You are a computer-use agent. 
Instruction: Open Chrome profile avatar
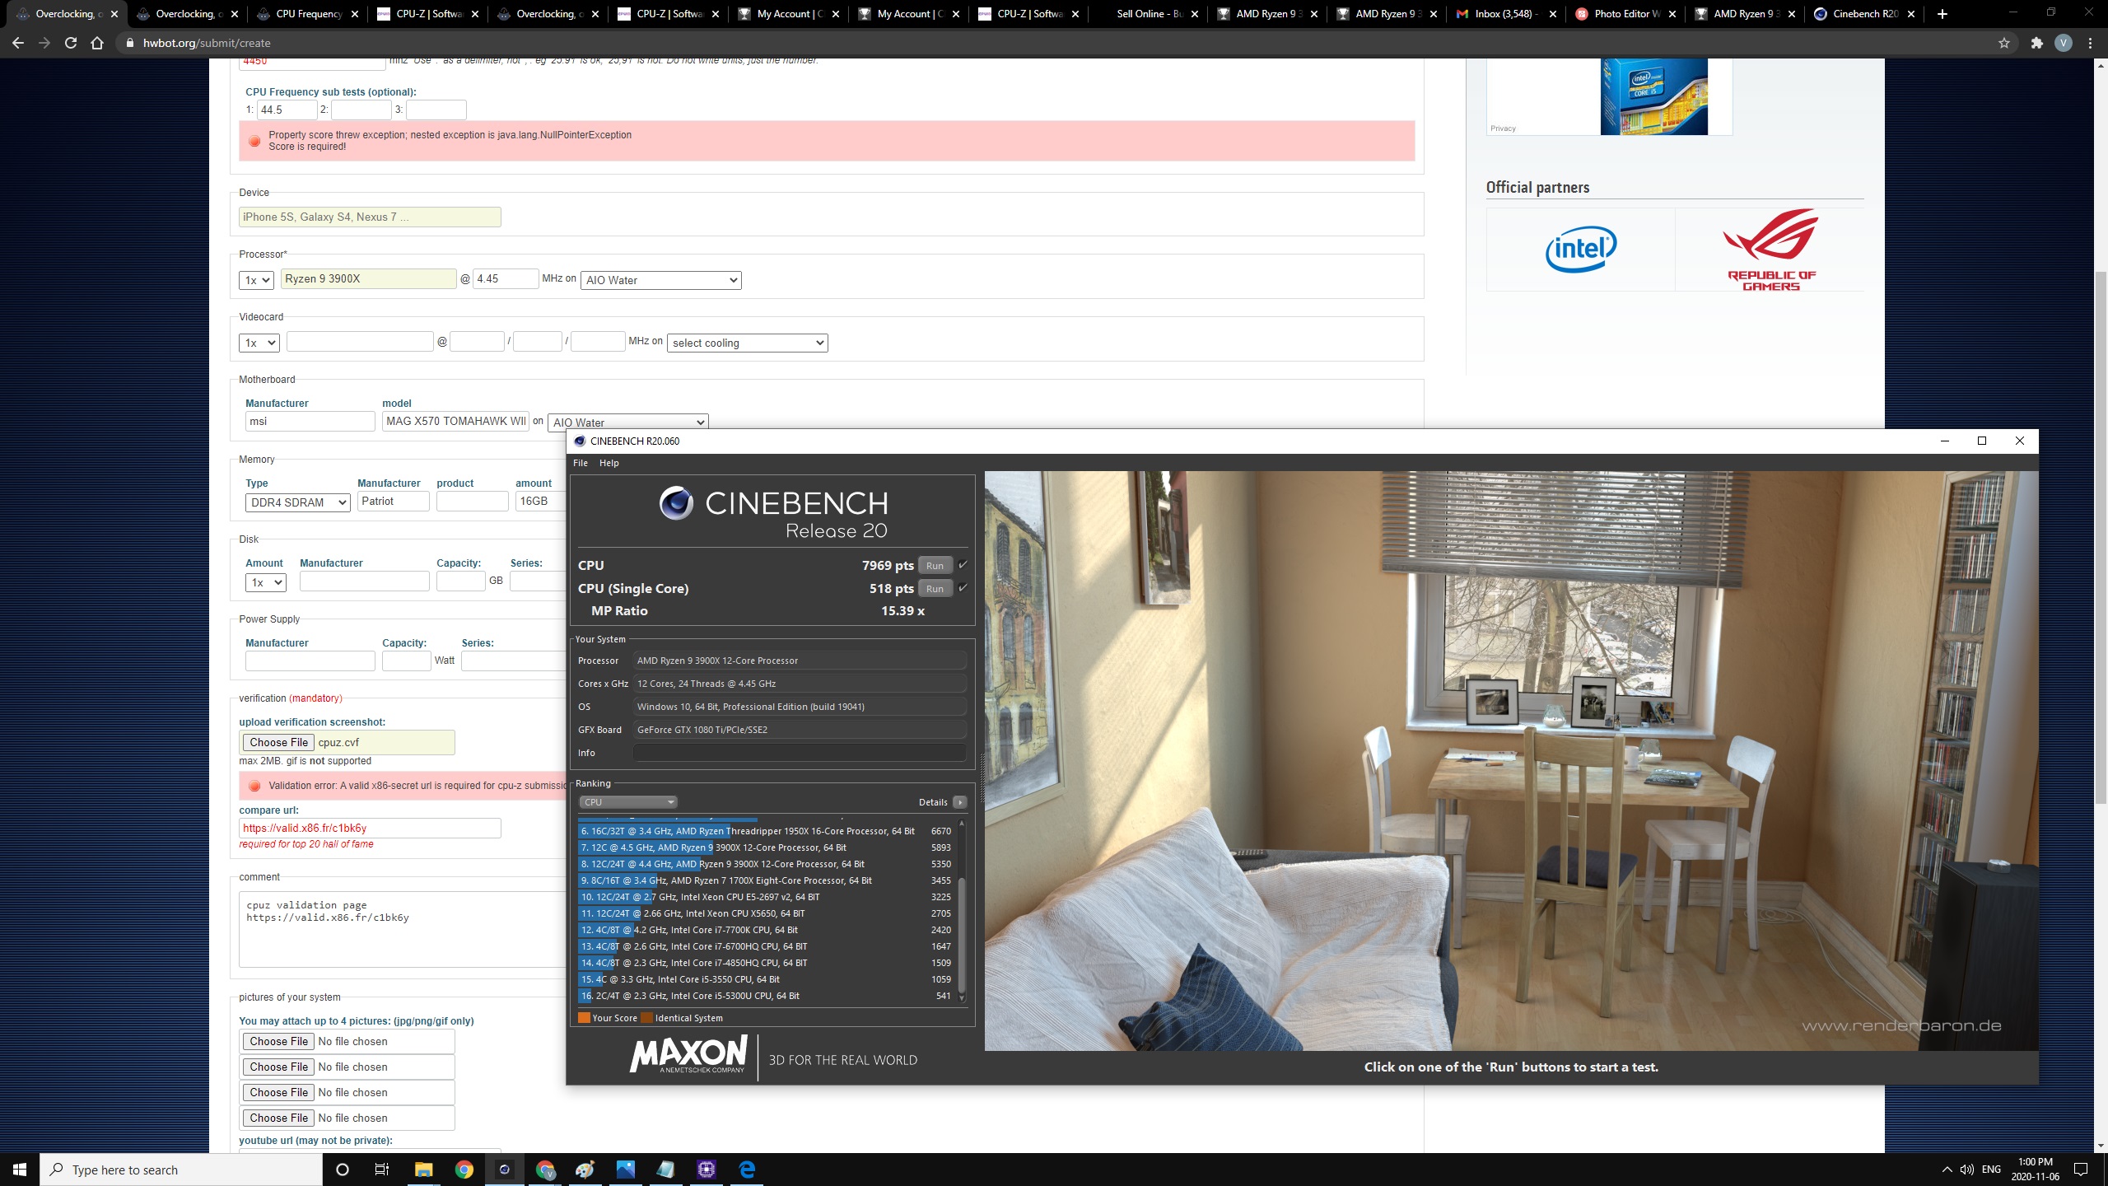coord(2063,43)
